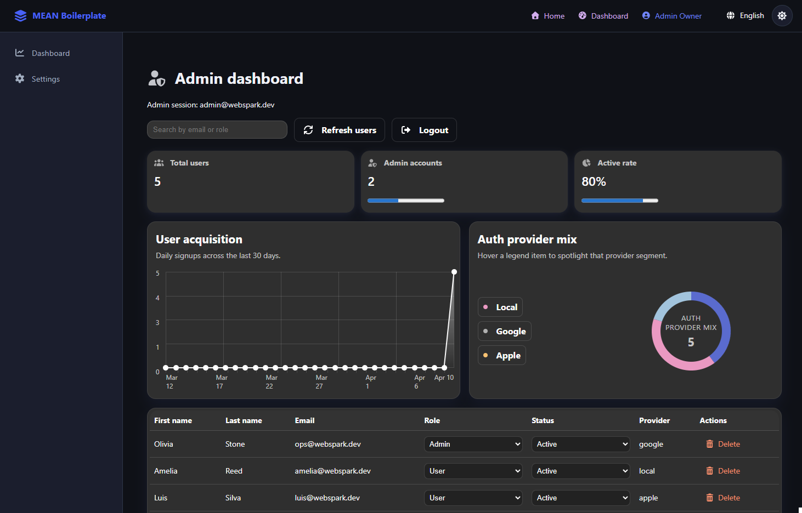Open Luis Silva's Role dropdown
802x513 pixels.
pyautogui.click(x=473, y=498)
